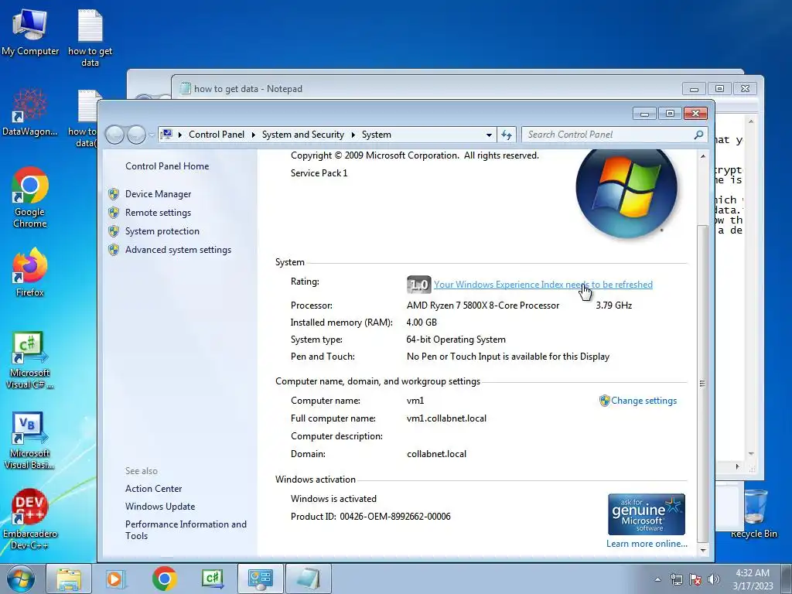Open Advanced system settings link
Screen dimensions: 792x594
[178, 250]
